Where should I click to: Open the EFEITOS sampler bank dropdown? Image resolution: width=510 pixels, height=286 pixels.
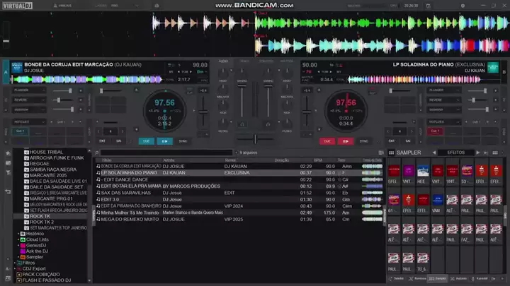pyautogui.click(x=455, y=153)
